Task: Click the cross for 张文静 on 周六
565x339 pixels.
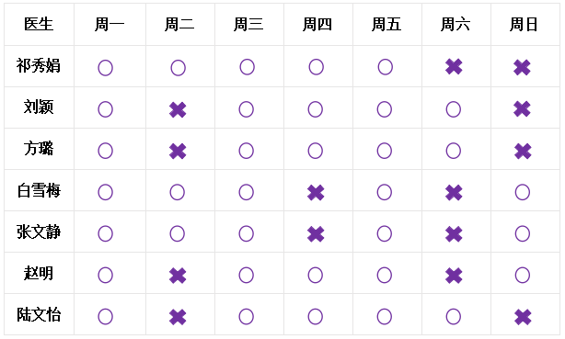Action: [454, 234]
